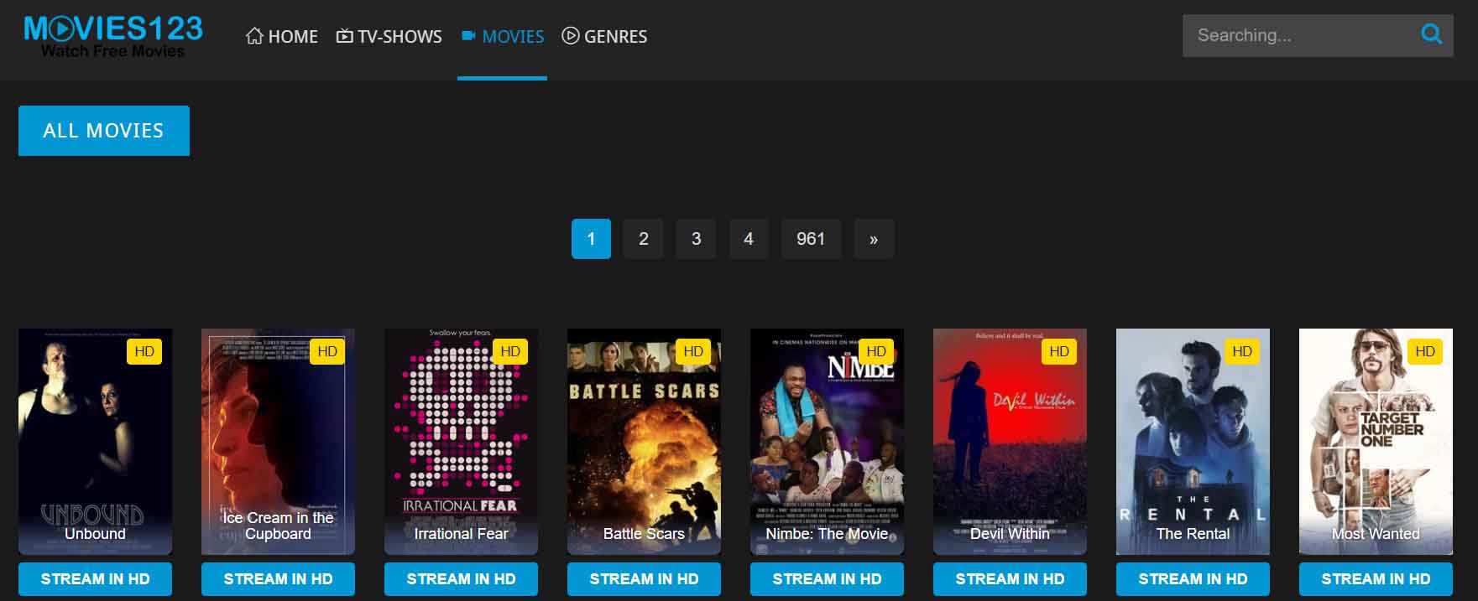This screenshot has height=601, width=1478.
Task: Click the magnifying glass search icon
Action: (1431, 34)
